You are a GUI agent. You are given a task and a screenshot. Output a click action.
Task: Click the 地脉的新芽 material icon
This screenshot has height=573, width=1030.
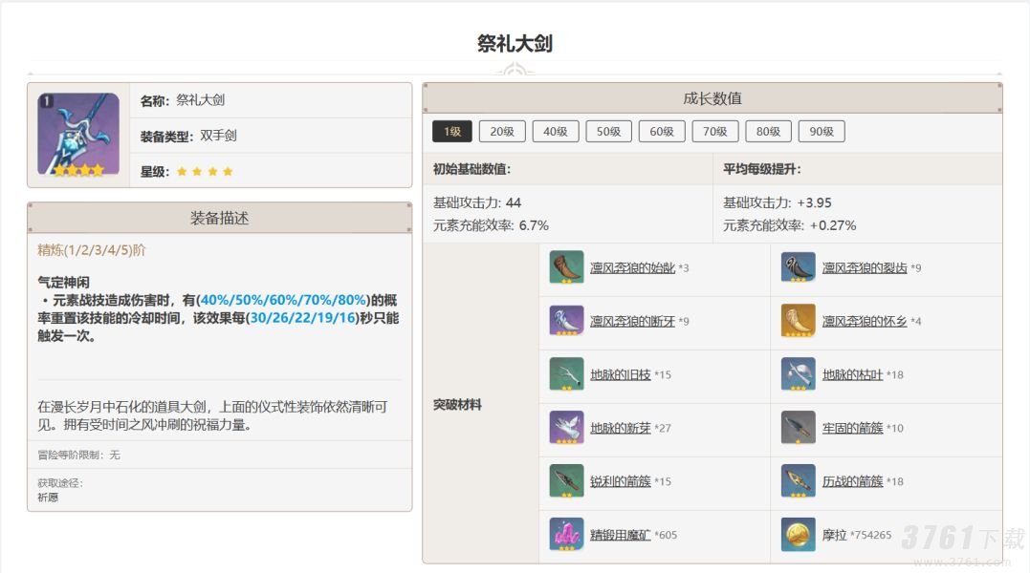[566, 428]
